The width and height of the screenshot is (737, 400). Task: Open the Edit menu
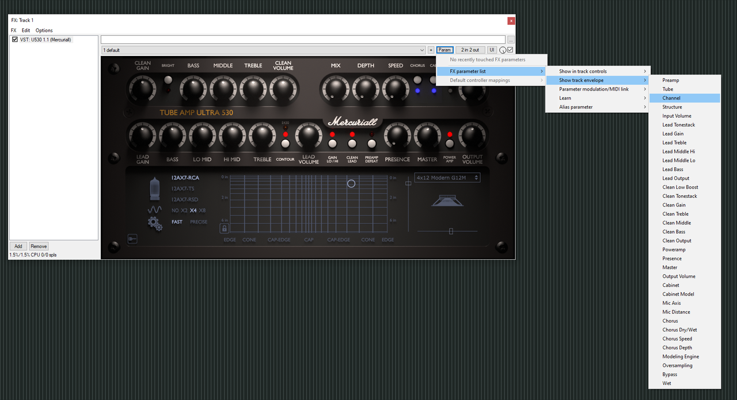pos(26,31)
